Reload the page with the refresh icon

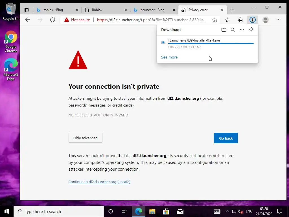(x=52, y=20)
